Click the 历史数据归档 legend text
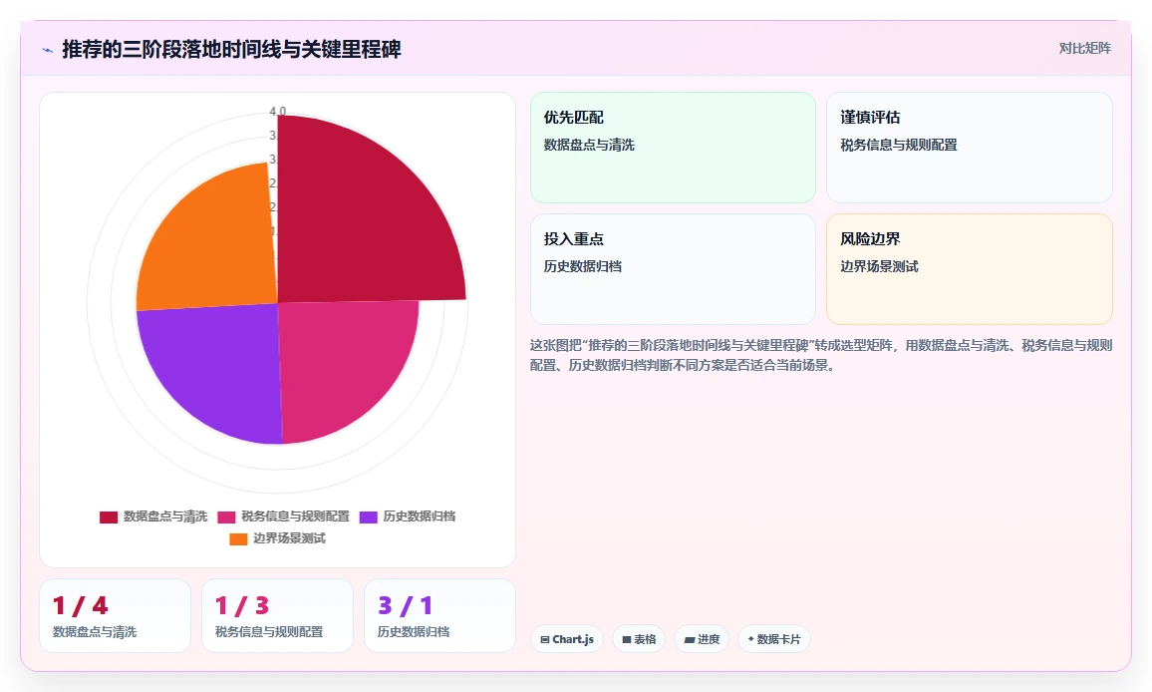Image resolution: width=1152 pixels, height=692 pixels. point(419,517)
